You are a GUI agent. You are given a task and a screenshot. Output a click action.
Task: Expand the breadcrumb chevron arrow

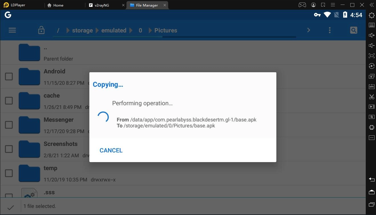(309, 30)
